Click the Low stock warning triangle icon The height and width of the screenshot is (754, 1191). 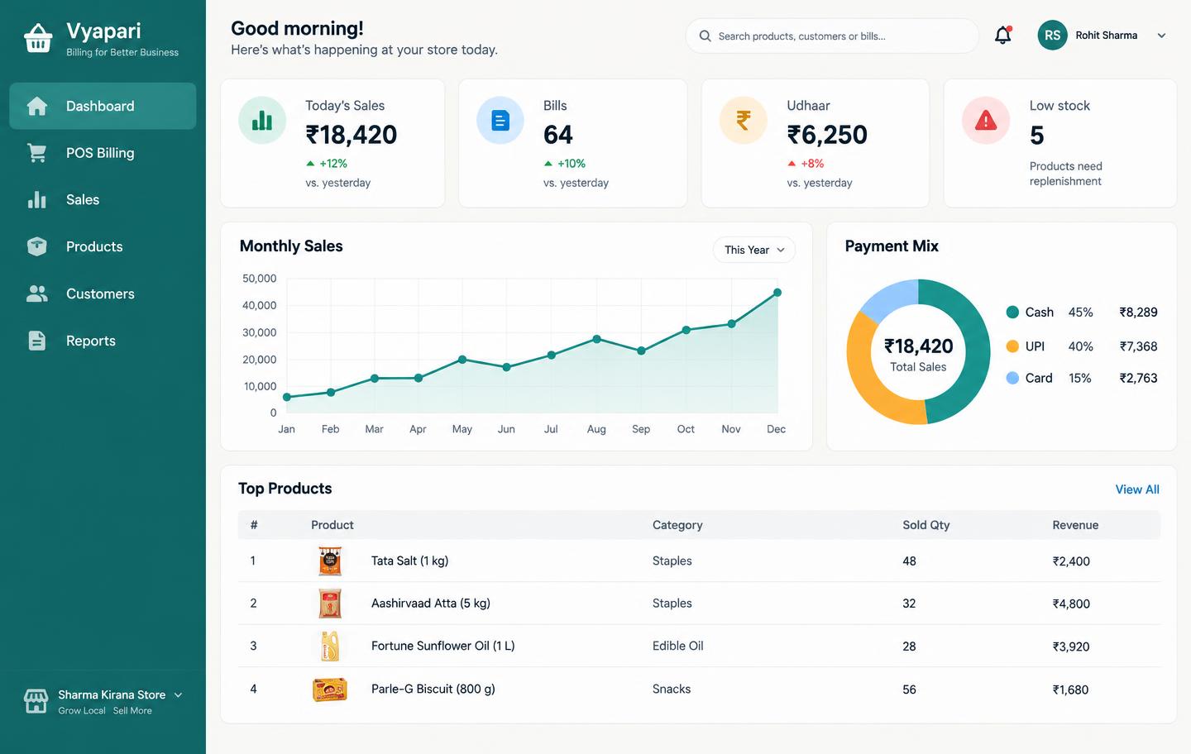(x=986, y=121)
